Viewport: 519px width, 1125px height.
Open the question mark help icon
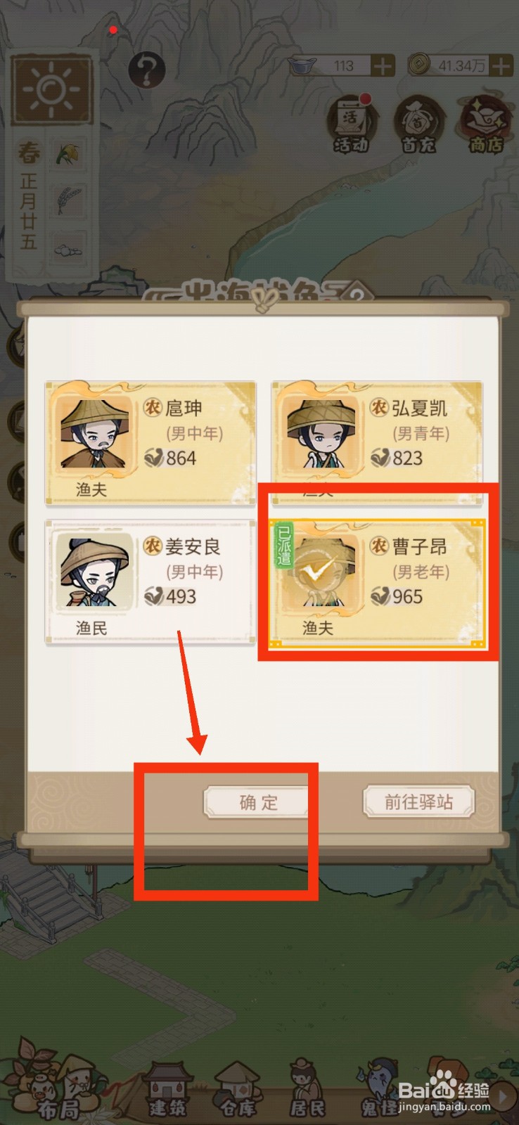(146, 70)
